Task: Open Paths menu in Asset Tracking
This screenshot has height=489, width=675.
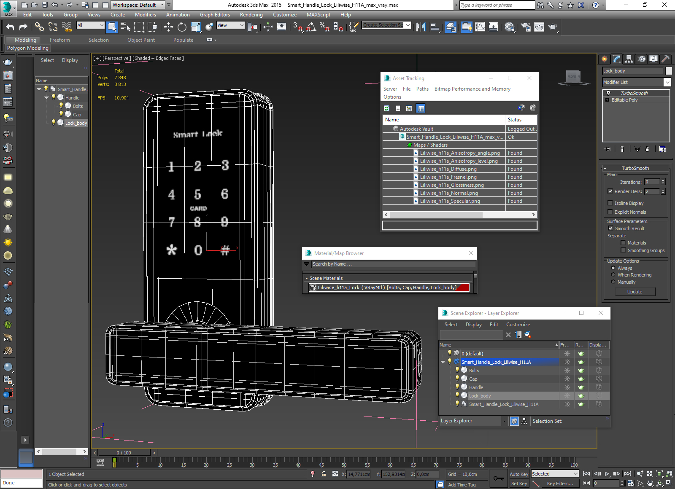Action: click(x=422, y=89)
